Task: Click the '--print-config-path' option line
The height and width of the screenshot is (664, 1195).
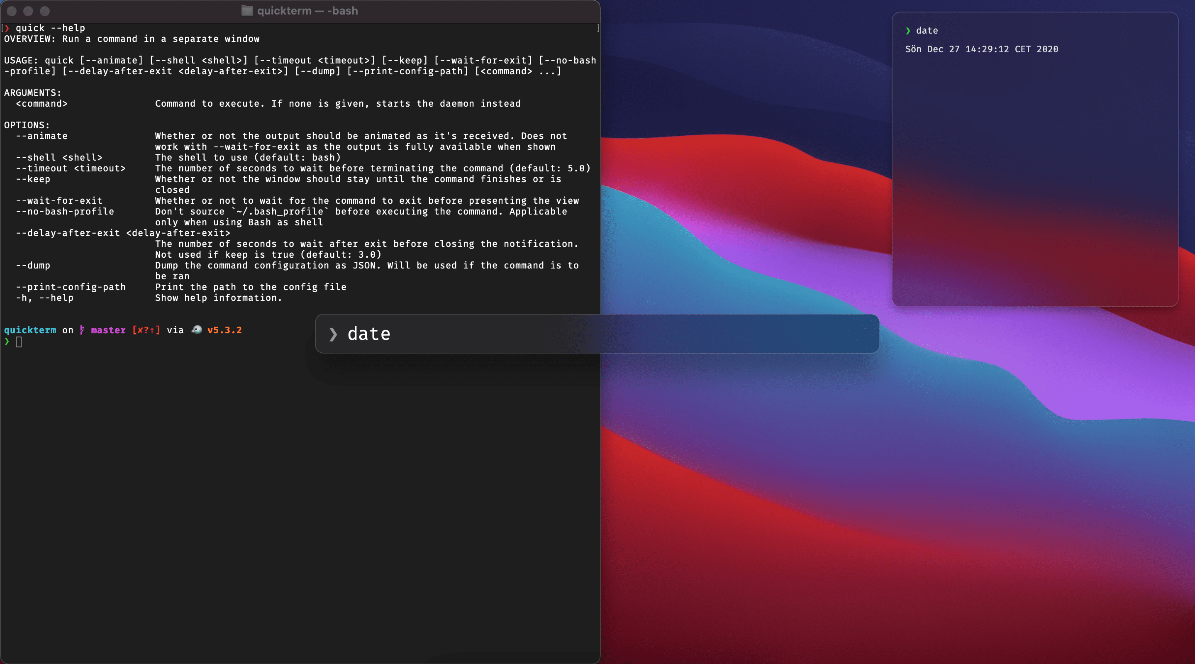Action: [x=71, y=287]
